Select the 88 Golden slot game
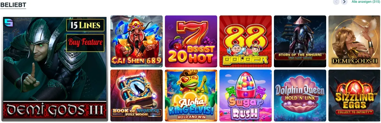This screenshot has height=123, width=381. click(x=246, y=41)
